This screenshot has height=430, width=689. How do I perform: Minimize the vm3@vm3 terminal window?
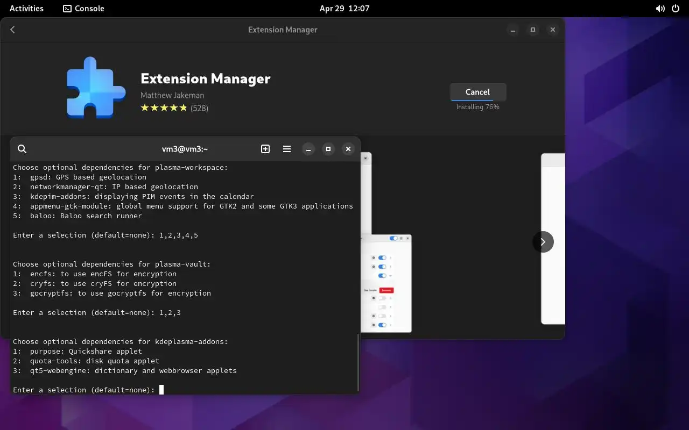(308, 149)
